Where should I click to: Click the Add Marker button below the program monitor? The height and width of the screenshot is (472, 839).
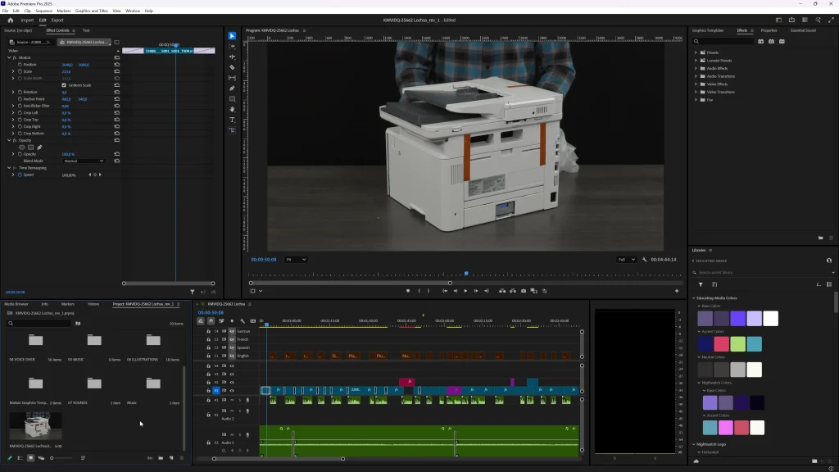407,291
